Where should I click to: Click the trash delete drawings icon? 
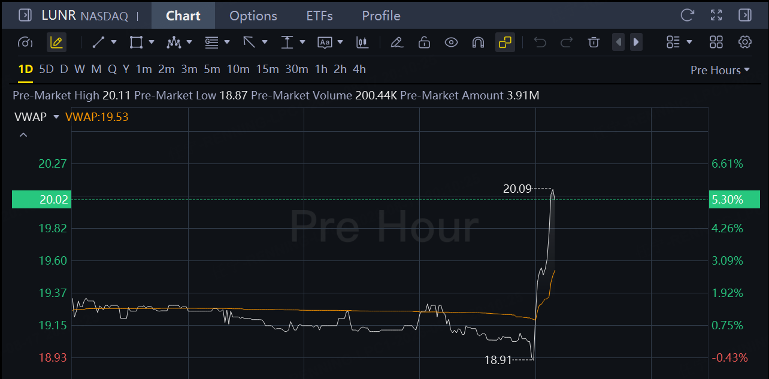point(594,42)
